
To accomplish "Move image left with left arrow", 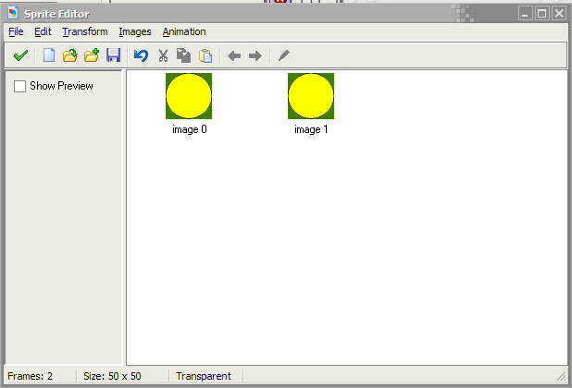I will coord(234,55).
